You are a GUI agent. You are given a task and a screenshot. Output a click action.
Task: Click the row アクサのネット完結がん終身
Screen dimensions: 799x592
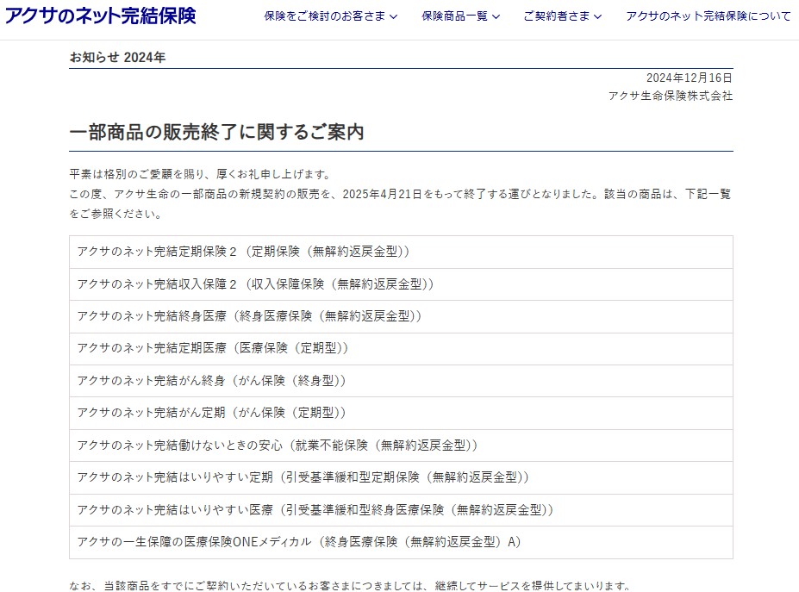point(401,381)
